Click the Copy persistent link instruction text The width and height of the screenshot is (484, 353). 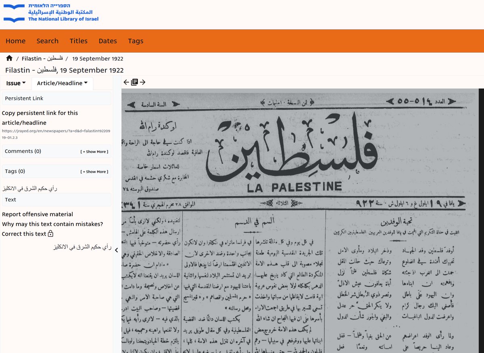(x=40, y=118)
